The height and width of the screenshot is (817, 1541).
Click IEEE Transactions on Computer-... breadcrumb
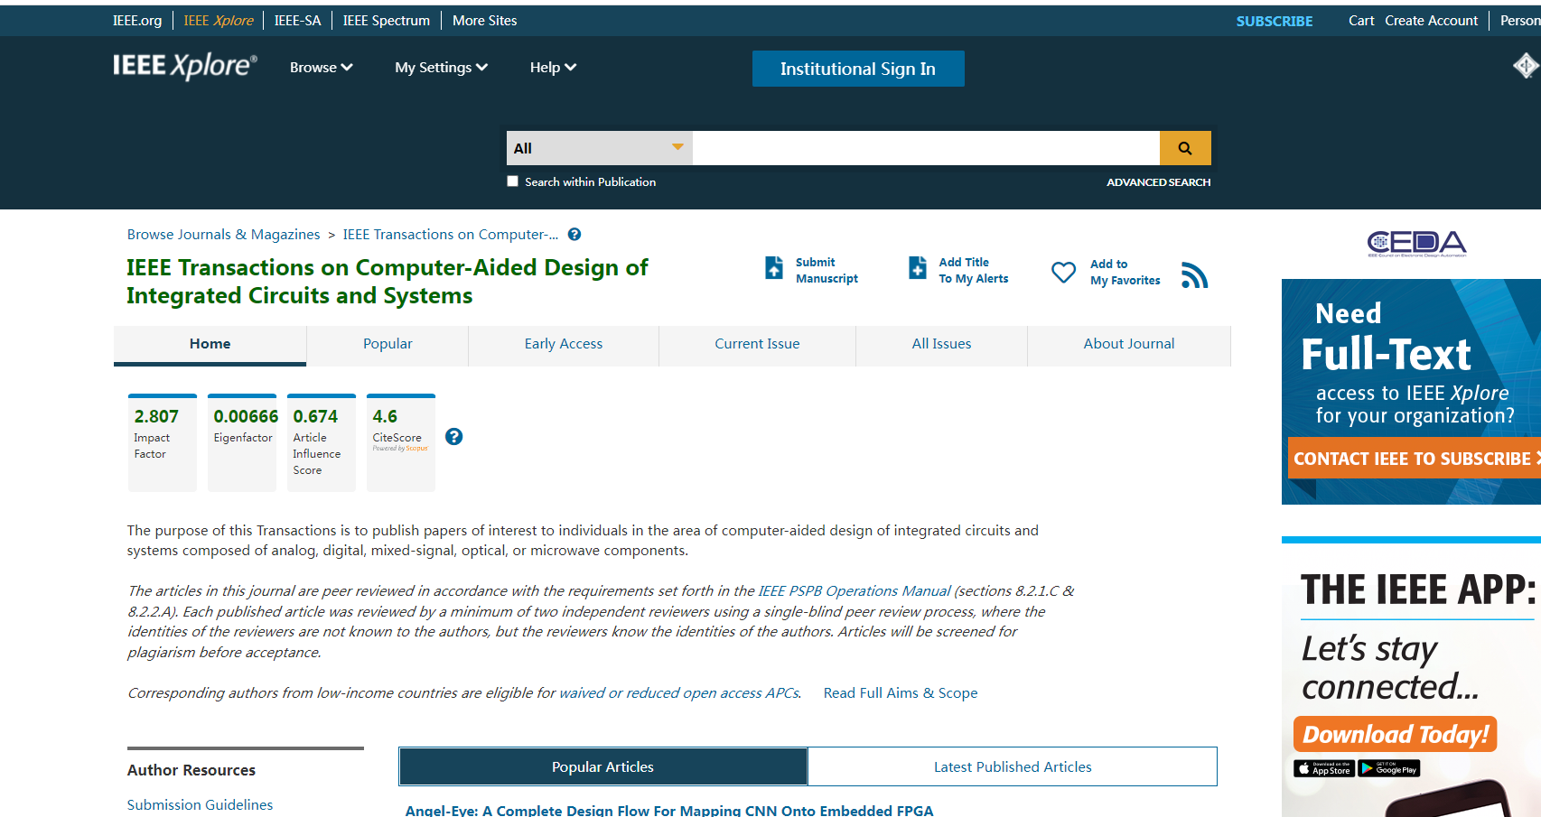pyautogui.click(x=451, y=235)
